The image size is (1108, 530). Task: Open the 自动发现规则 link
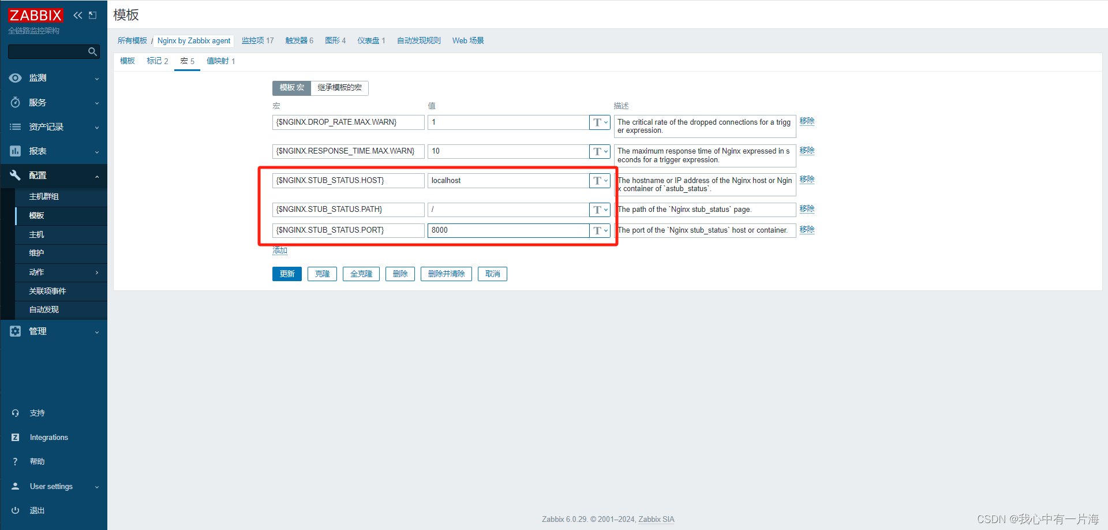418,40
